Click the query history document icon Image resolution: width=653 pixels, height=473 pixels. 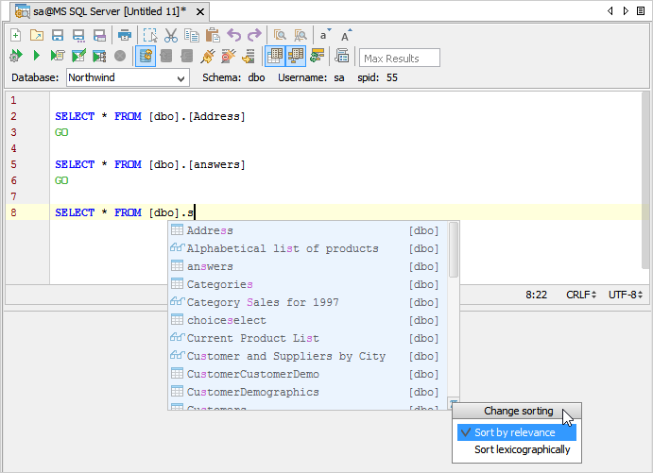[342, 56]
